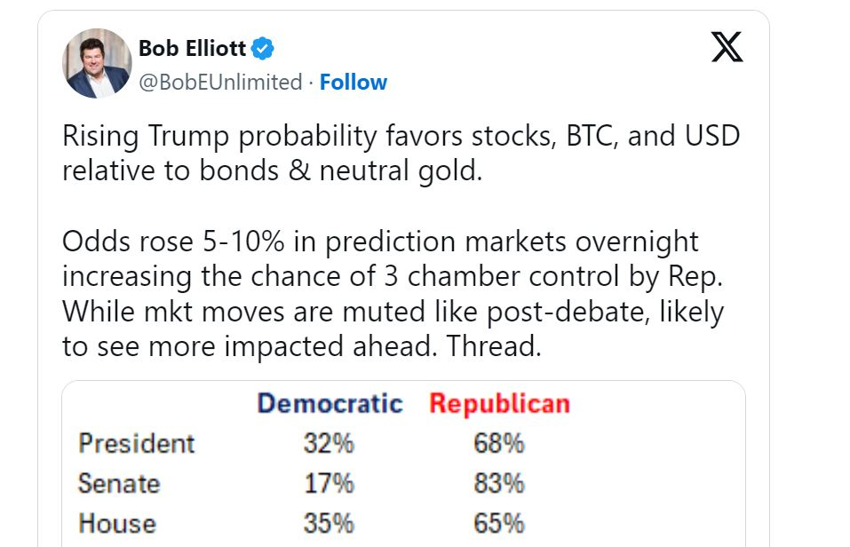Image resolution: width=850 pixels, height=547 pixels.
Task: Click the tweet text about Rising Trump probability
Action: click(400, 154)
